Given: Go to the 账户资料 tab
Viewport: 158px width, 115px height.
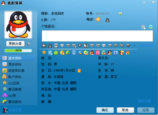Looking at the screenshot, I should coord(18,77).
